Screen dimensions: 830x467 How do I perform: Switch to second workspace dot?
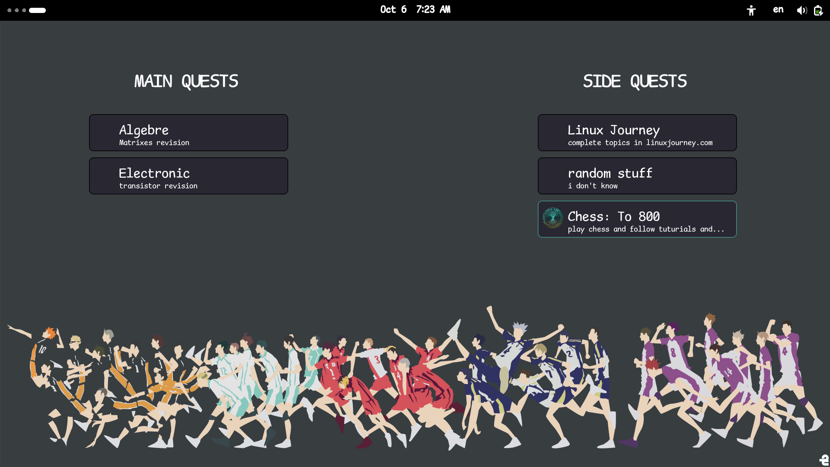[17, 10]
